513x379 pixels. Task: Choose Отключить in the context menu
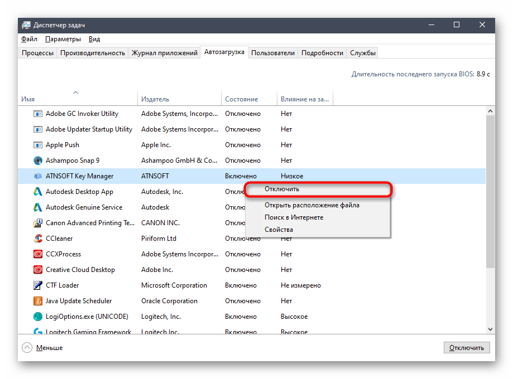coord(318,189)
